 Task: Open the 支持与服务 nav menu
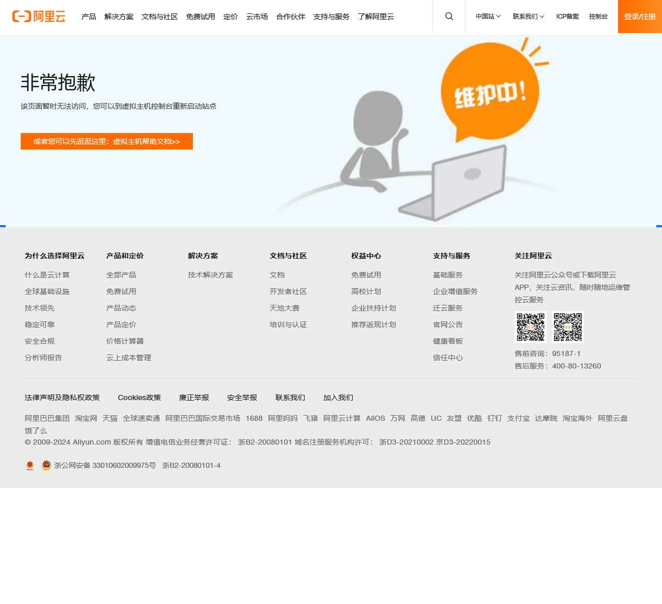(332, 17)
